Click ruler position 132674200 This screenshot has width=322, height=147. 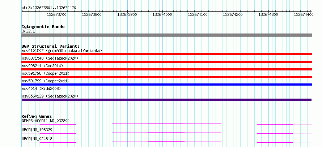click(233, 14)
